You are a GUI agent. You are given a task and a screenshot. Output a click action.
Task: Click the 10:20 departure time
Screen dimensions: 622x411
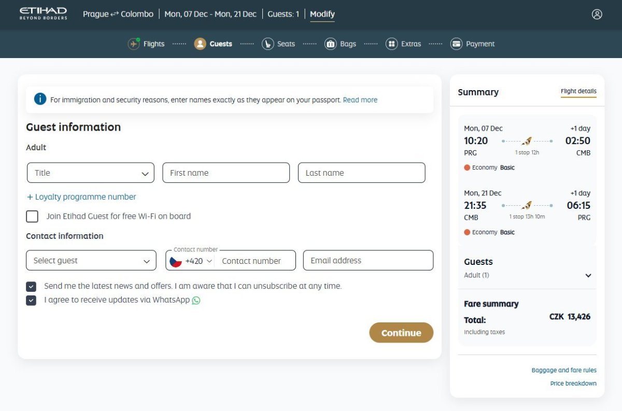476,140
